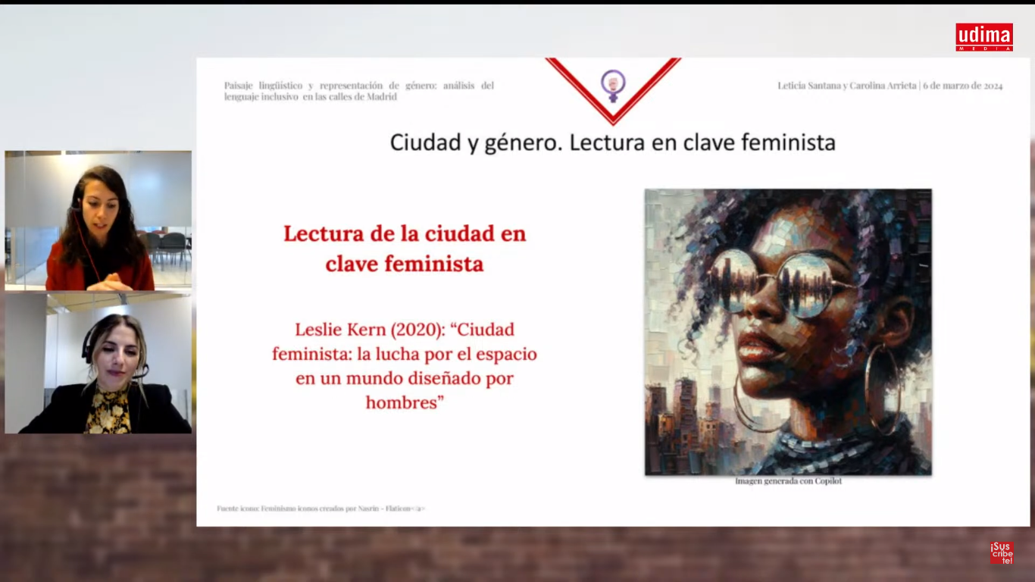1035x582 pixels.
Task: Click the 'Imagen generada con Copilot' caption
Action: tap(788, 481)
